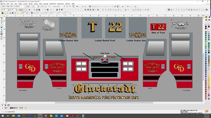Click the Open file folder icon
Screen dimensions: 211x118
[x=36, y=10]
